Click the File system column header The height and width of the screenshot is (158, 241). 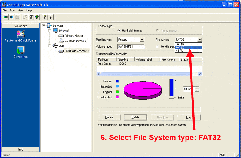point(170,59)
